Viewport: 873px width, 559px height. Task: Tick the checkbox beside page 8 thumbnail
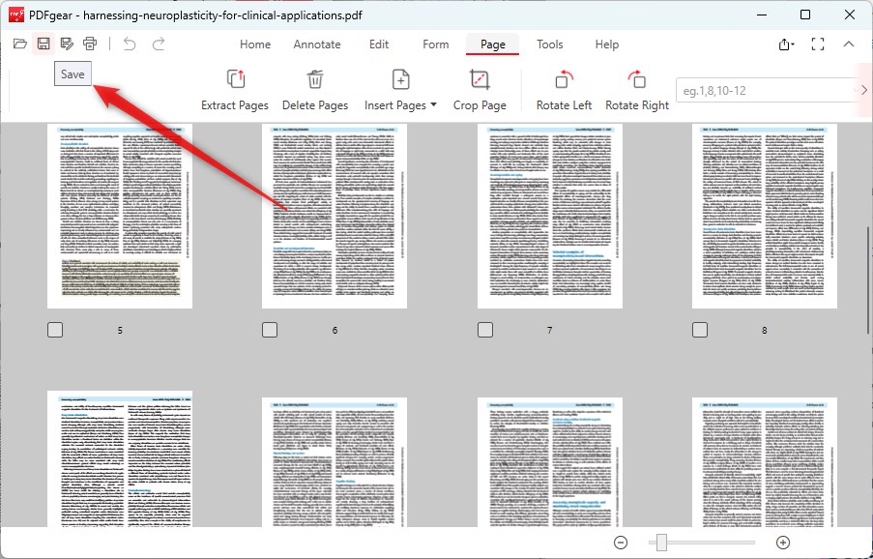pos(699,330)
